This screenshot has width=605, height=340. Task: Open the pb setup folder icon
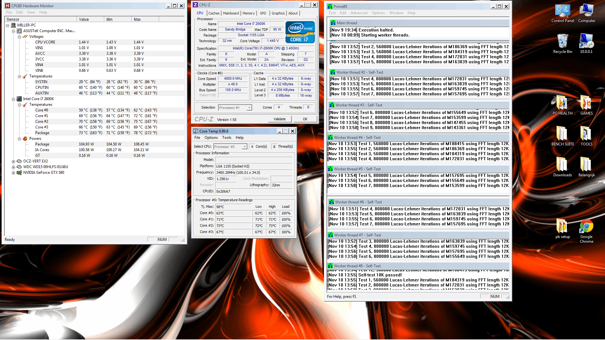point(562,229)
